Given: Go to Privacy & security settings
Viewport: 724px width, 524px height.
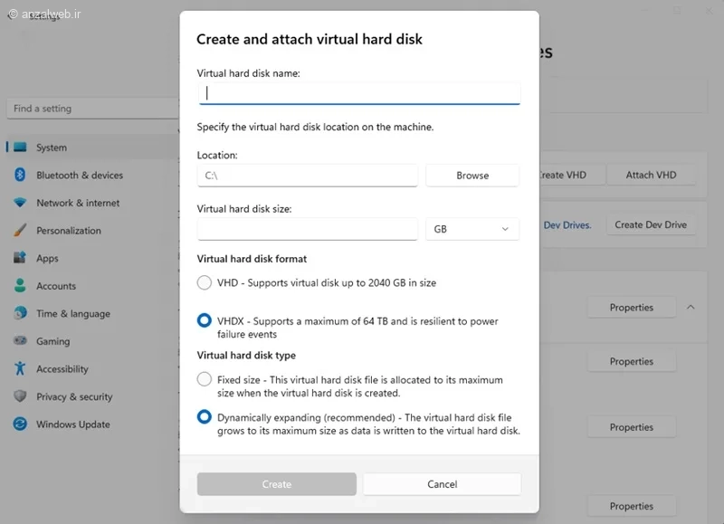Looking at the screenshot, I should [x=74, y=396].
